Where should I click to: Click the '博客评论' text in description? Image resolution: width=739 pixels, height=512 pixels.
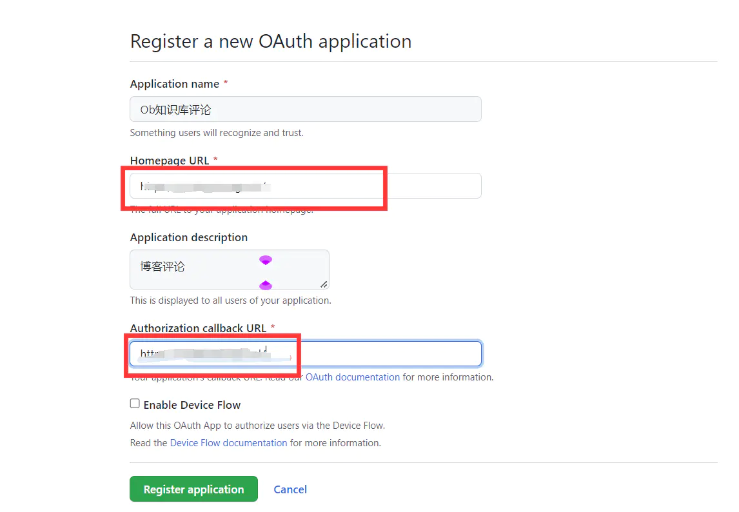163,266
